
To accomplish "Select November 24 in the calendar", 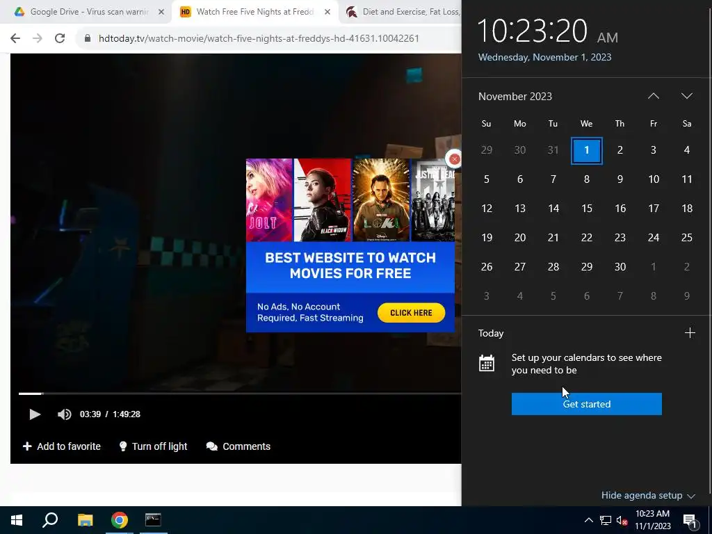I will click(654, 238).
